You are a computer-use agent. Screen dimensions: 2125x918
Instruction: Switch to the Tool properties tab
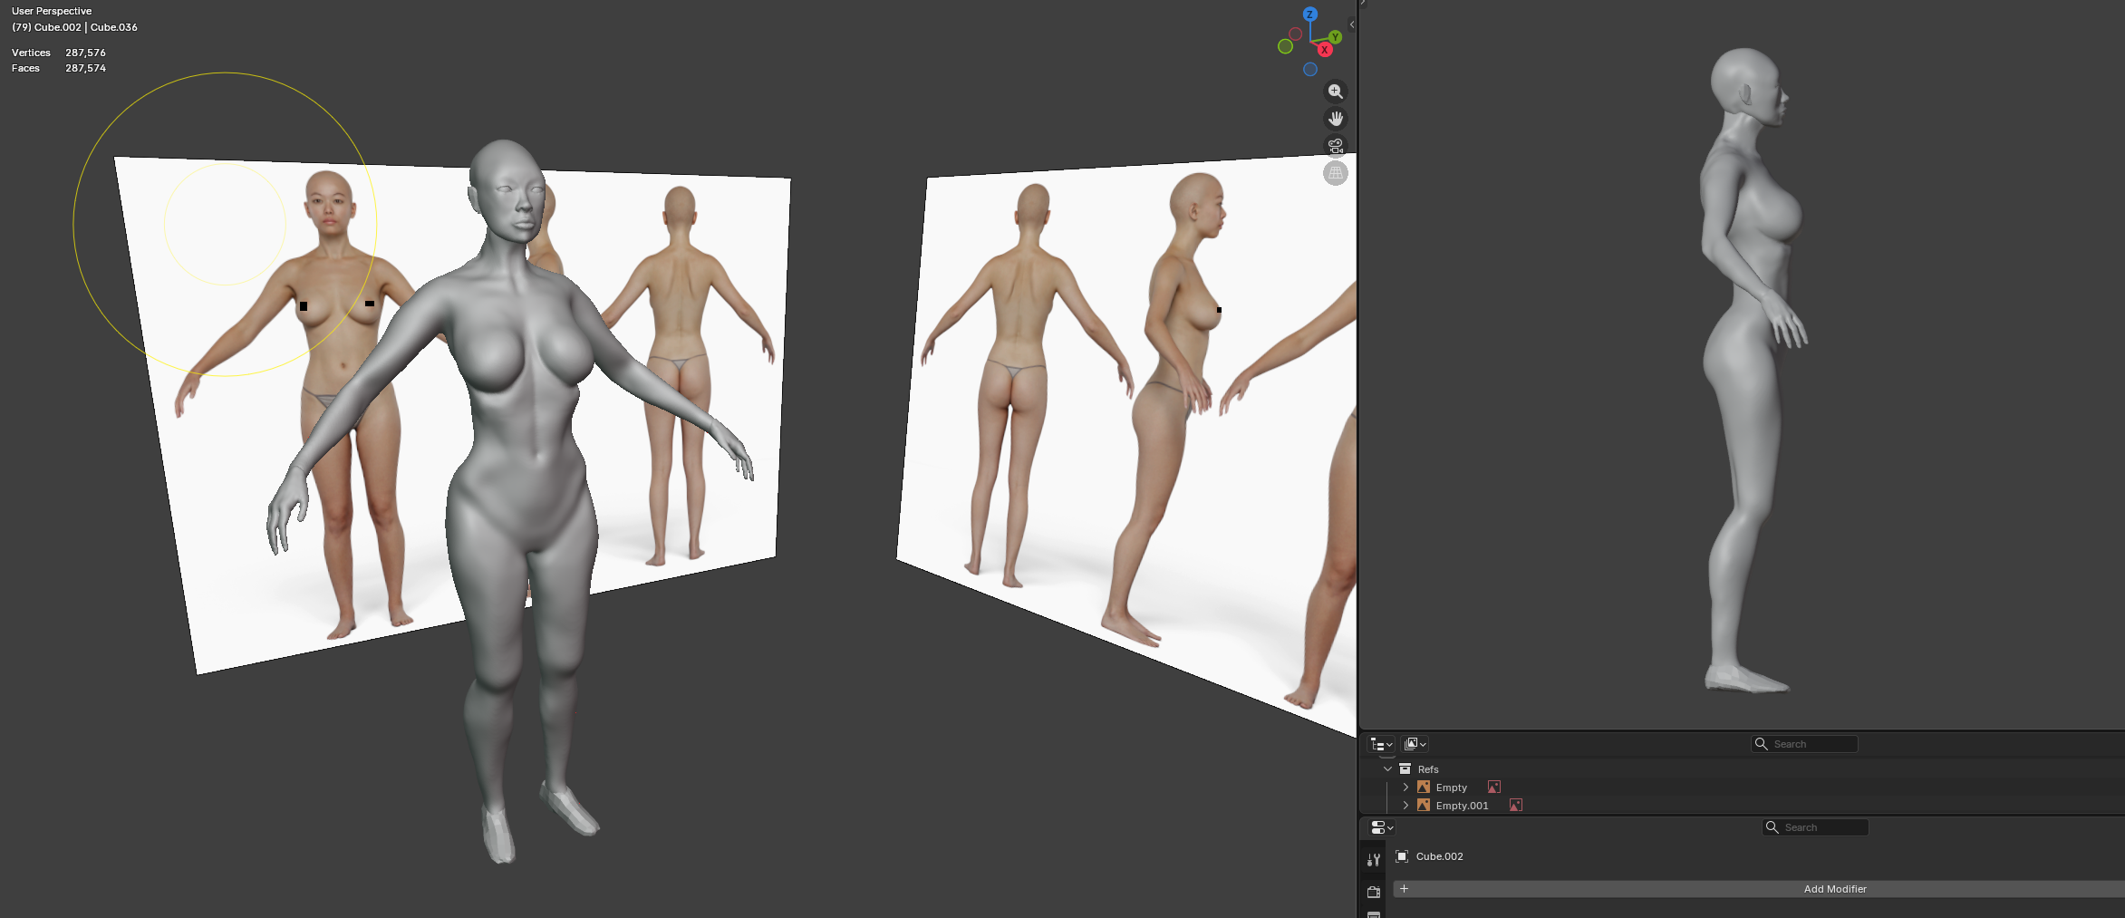1374,859
